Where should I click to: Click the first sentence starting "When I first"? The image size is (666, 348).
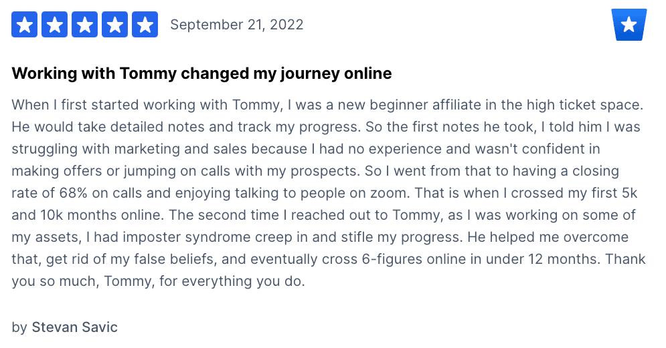pos(327,105)
